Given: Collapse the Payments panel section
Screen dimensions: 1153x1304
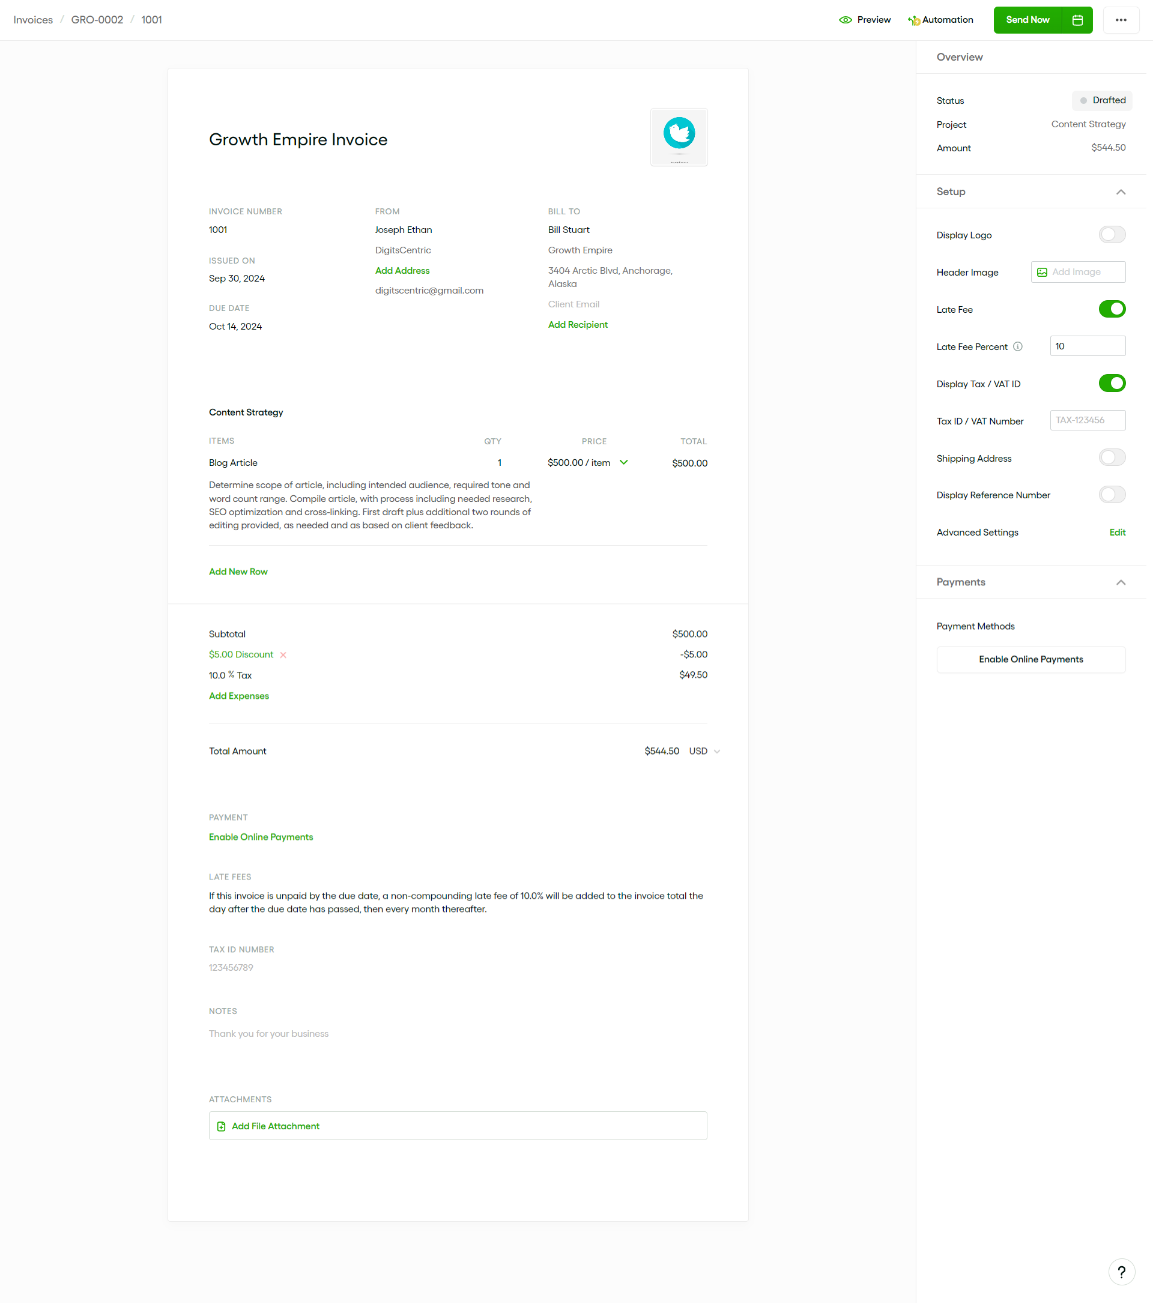Looking at the screenshot, I should click(1121, 582).
